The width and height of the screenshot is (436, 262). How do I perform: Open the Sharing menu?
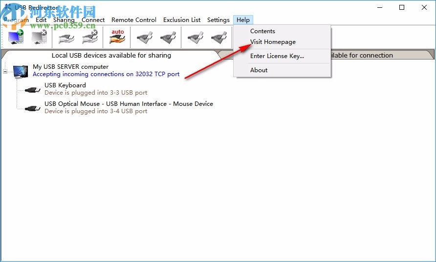[64, 20]
